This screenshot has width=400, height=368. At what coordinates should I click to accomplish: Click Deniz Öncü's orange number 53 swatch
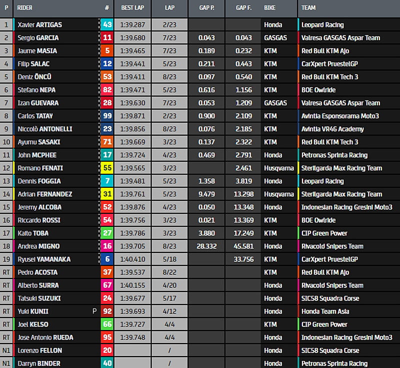(x=107, y=77)
